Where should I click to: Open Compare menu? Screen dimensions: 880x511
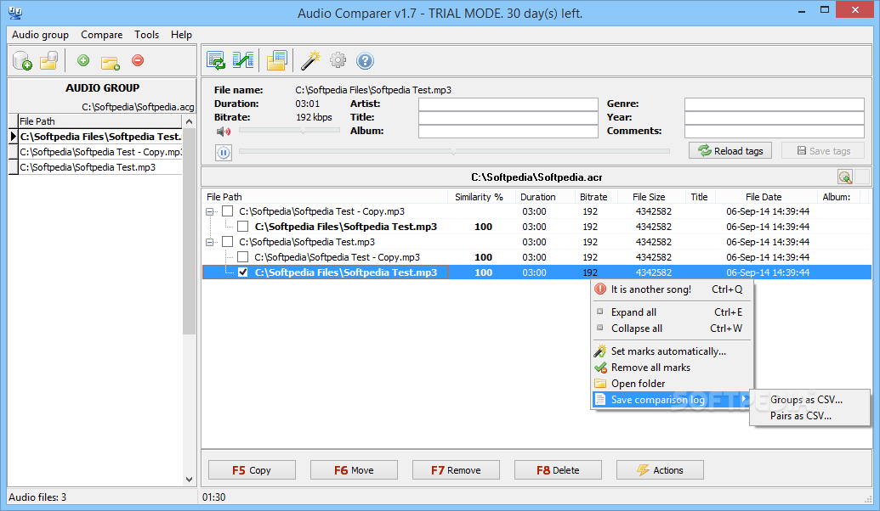click(101, 35)
